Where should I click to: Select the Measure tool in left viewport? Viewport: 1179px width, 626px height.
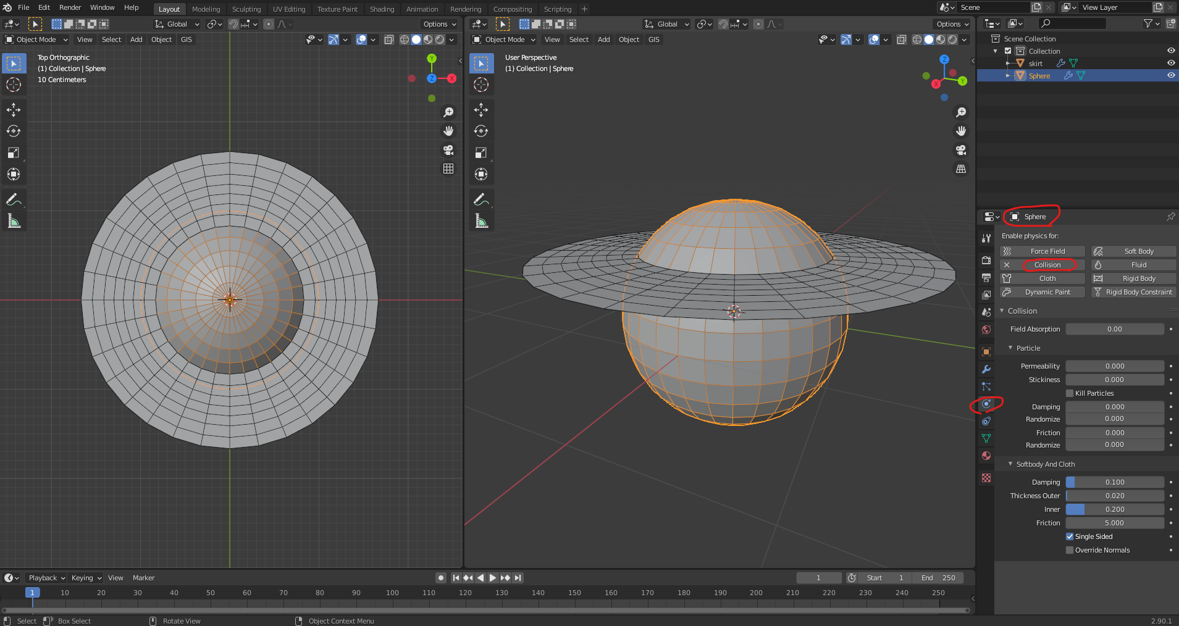click(14, 221)
